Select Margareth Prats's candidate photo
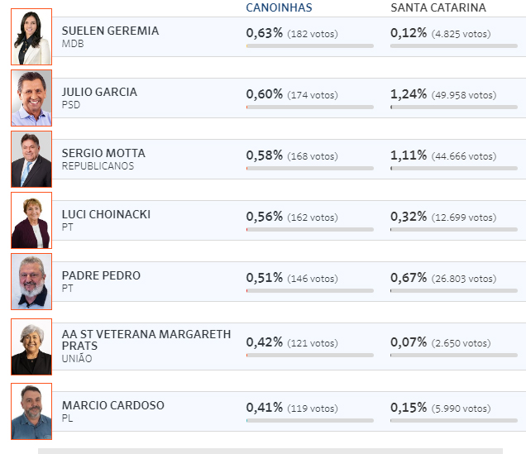Viewport: 526px width, 454px height. tap(31, 346)
